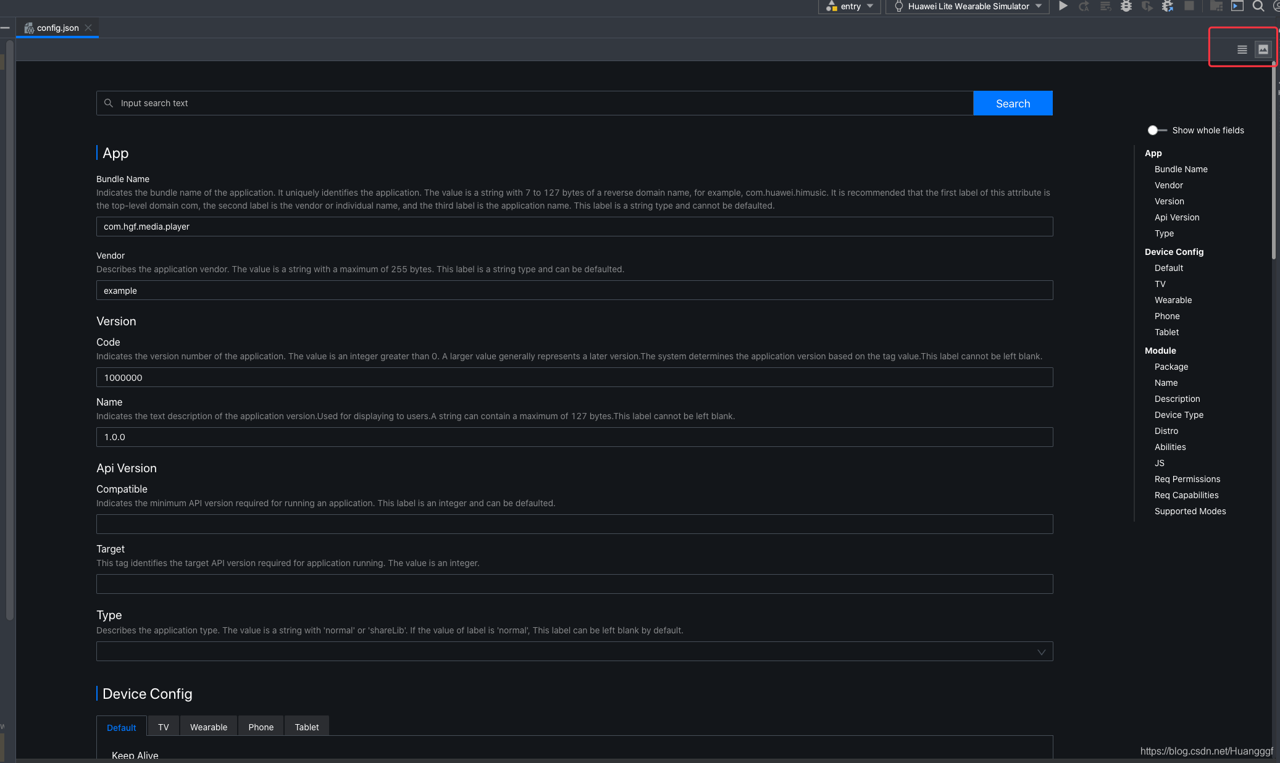Jump to Vendor in outline
Image resolution: width=1280 pixels, height=763 pixels.
(1168, 185)
